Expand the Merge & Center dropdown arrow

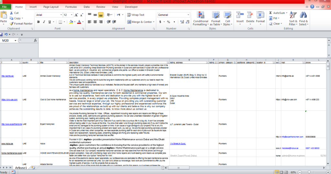click(154, 22)
